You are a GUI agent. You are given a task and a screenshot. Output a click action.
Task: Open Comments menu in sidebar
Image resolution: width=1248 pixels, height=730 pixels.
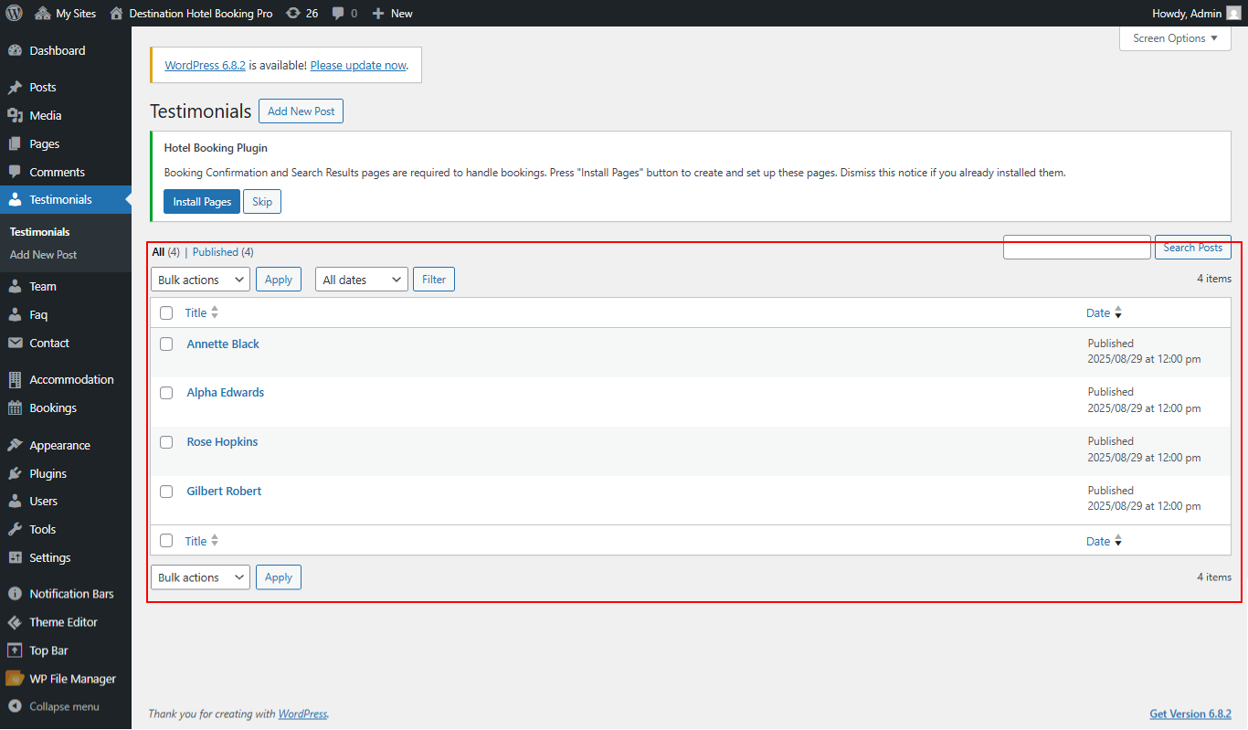point(66,172)
